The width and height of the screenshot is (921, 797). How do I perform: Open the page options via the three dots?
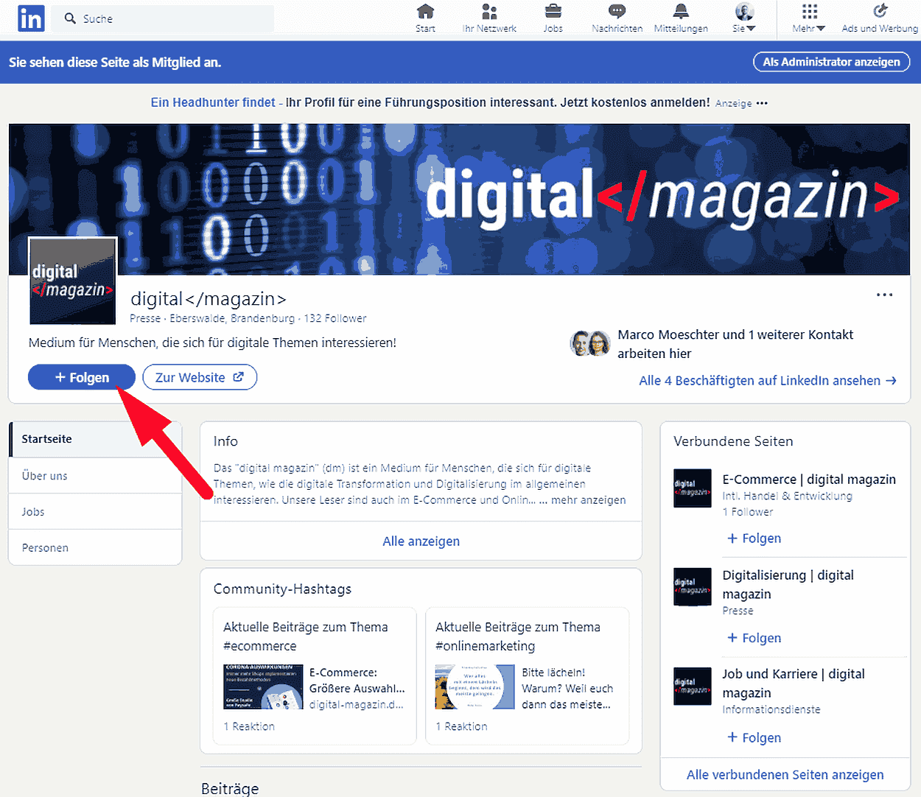click(883, 295)
